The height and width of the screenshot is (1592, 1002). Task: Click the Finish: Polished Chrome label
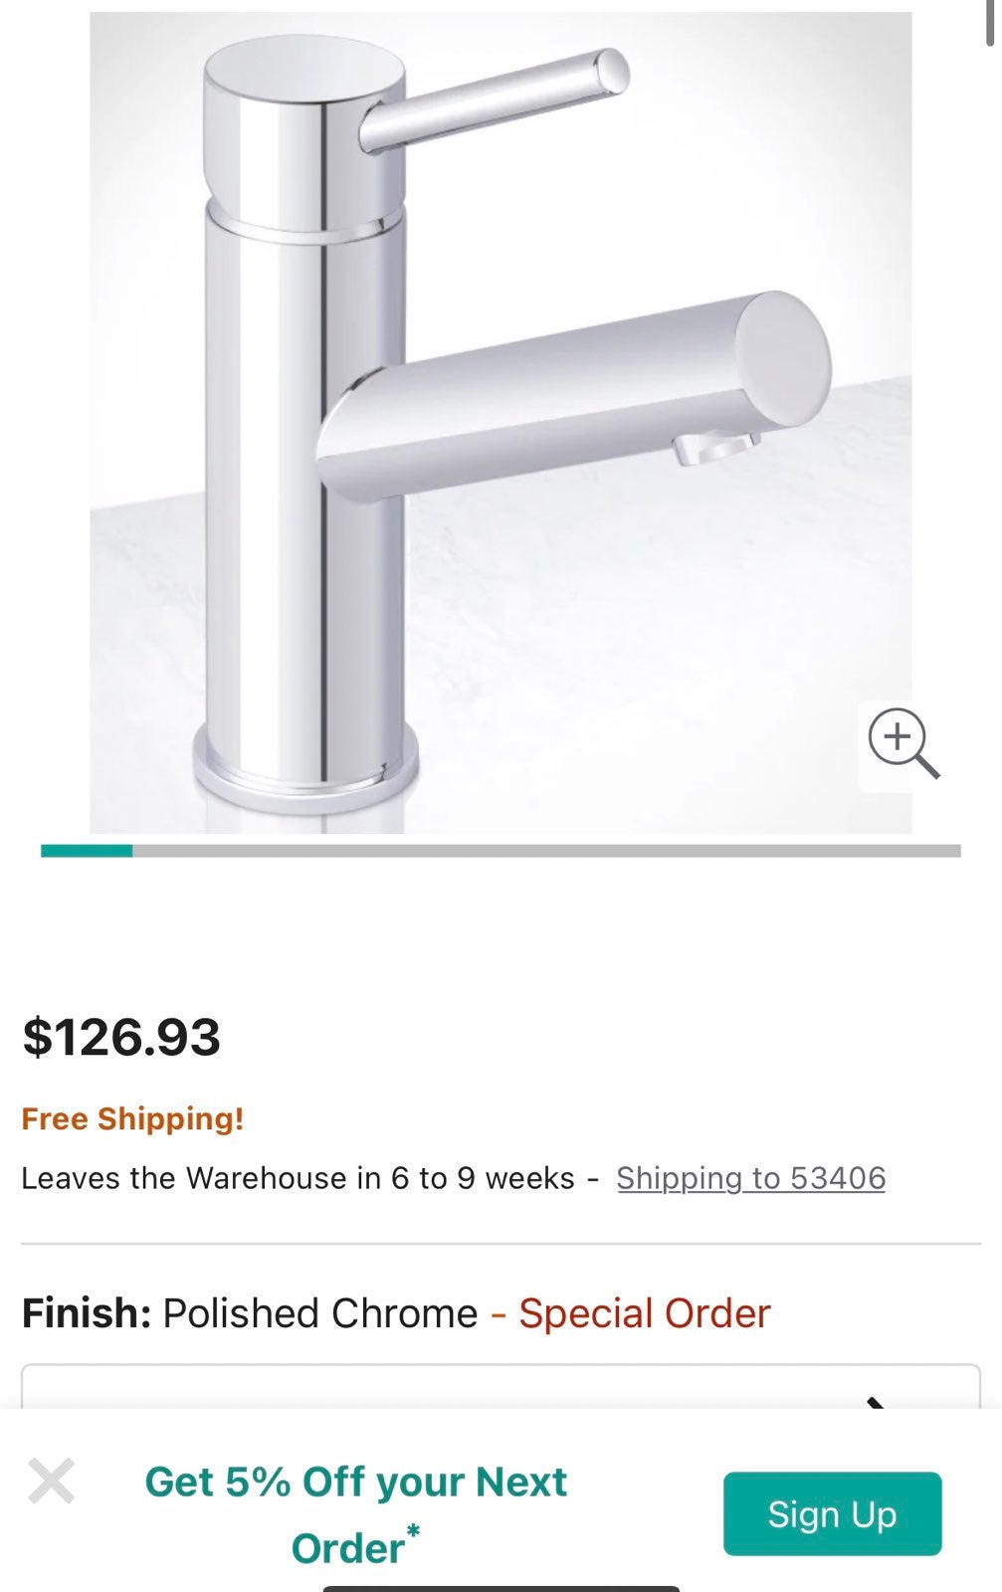[x=250, y=1313]
